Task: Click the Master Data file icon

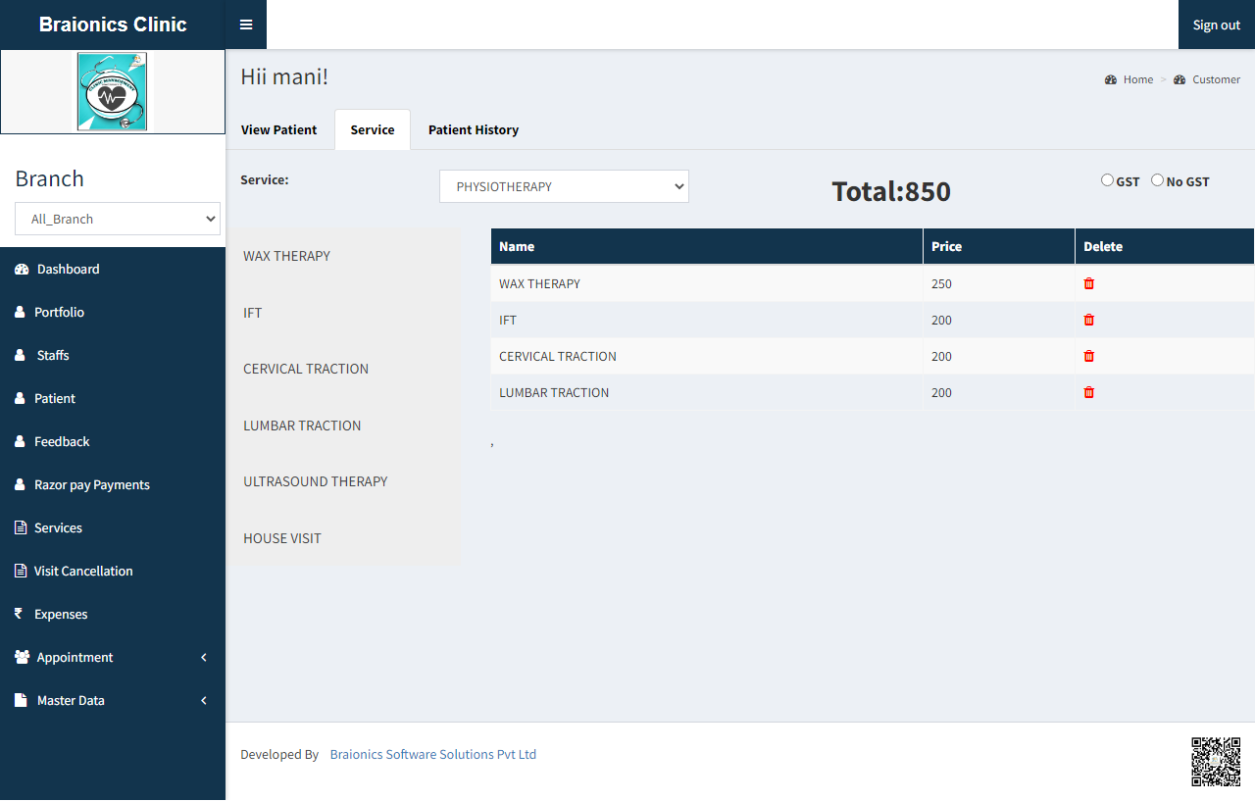Action: [21, 700]
